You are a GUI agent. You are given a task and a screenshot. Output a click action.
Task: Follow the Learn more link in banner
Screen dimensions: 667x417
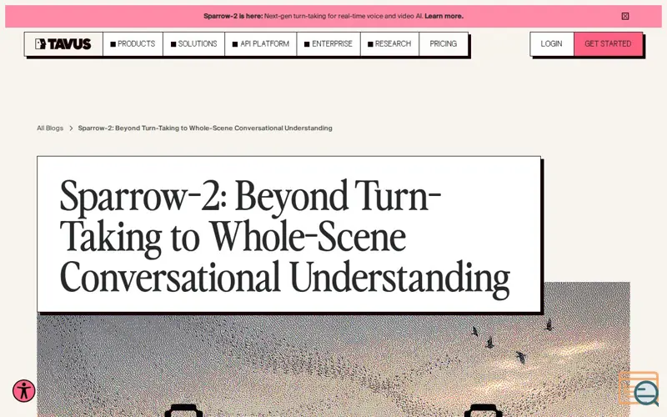[x=444, y=16]
